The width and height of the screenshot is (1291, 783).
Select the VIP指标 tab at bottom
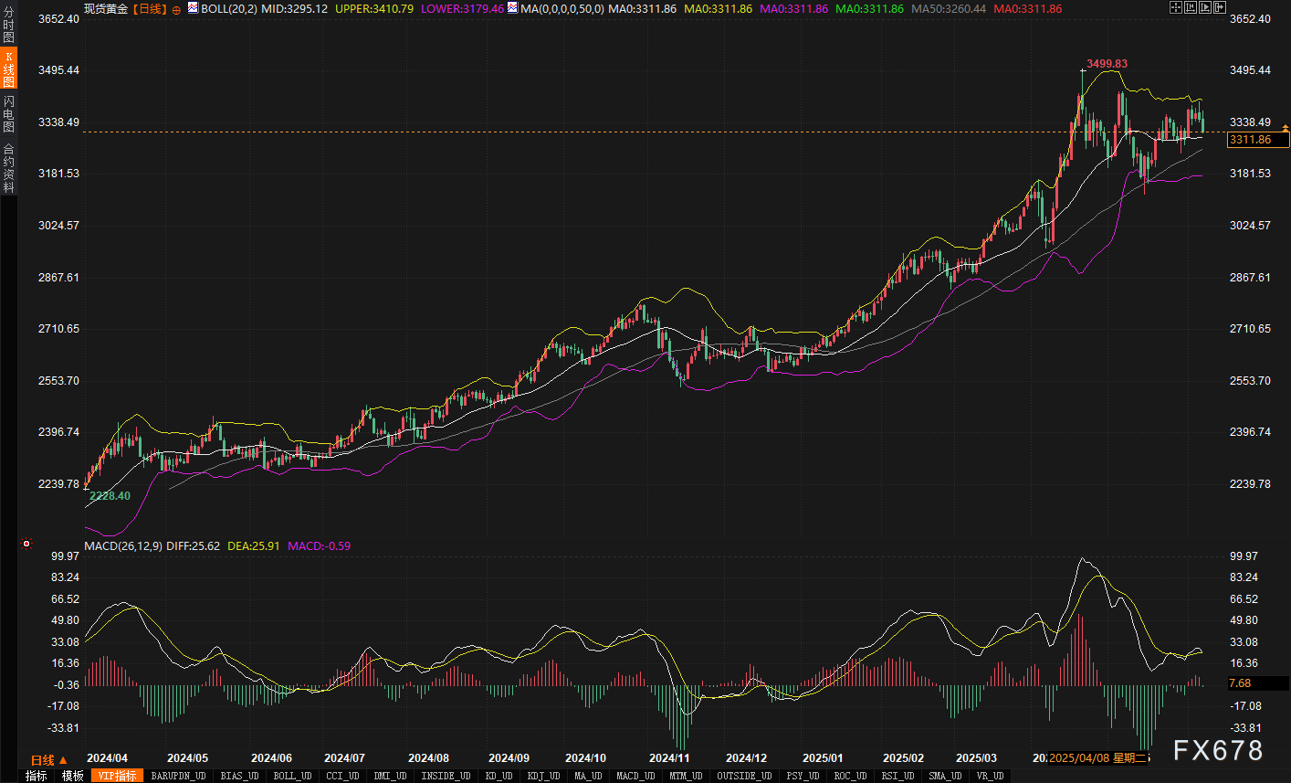(118, 776)
